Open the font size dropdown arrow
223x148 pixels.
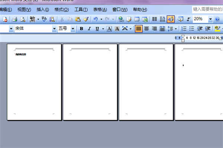(73, 29)
